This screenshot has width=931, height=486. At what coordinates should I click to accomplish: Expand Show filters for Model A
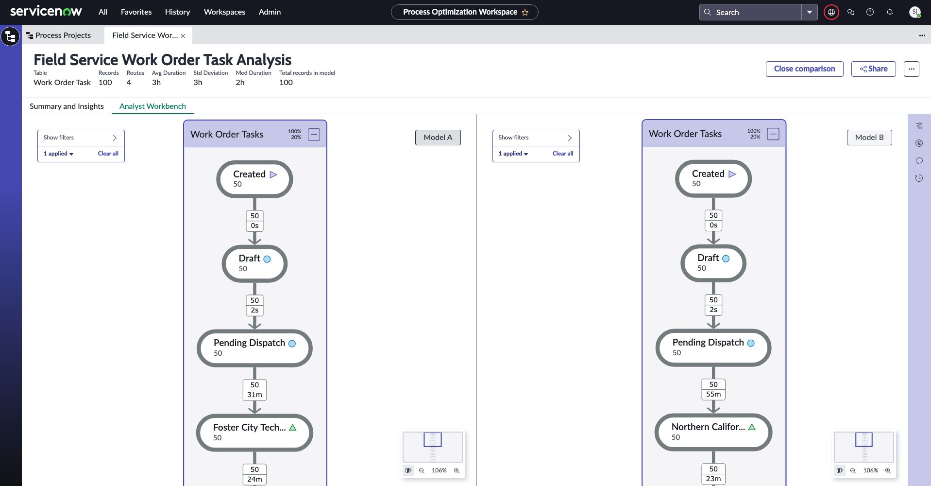tap(81, 138)
